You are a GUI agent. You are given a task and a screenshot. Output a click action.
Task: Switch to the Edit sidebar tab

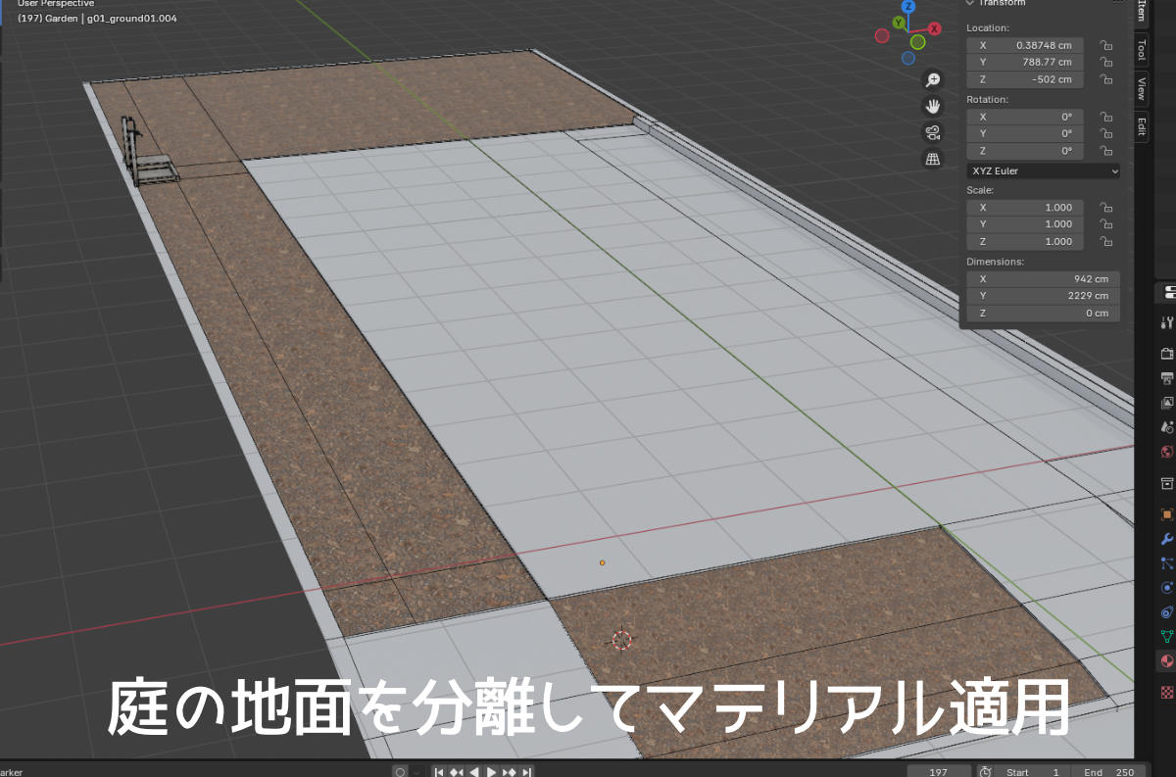(x=1141, y=126)
